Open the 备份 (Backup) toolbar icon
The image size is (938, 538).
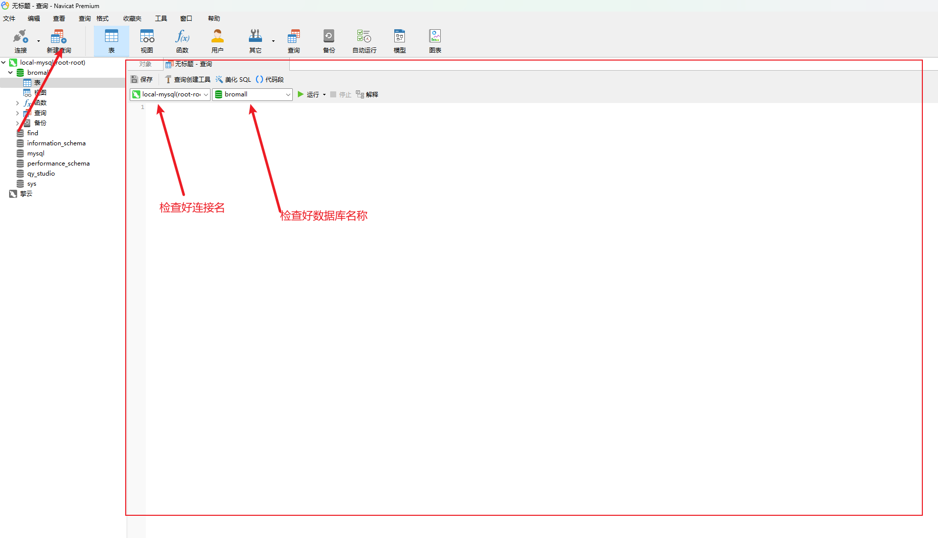pos(329,41)
